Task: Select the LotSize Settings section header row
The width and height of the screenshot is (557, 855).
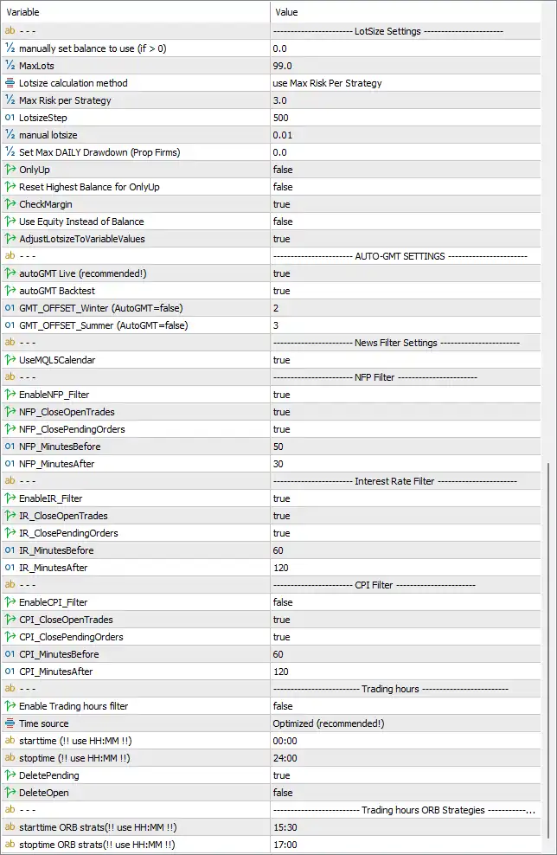Action: (x=271, y=31)
